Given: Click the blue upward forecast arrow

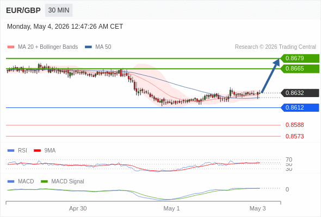Looking at the screenshot, I should [270, 76].
